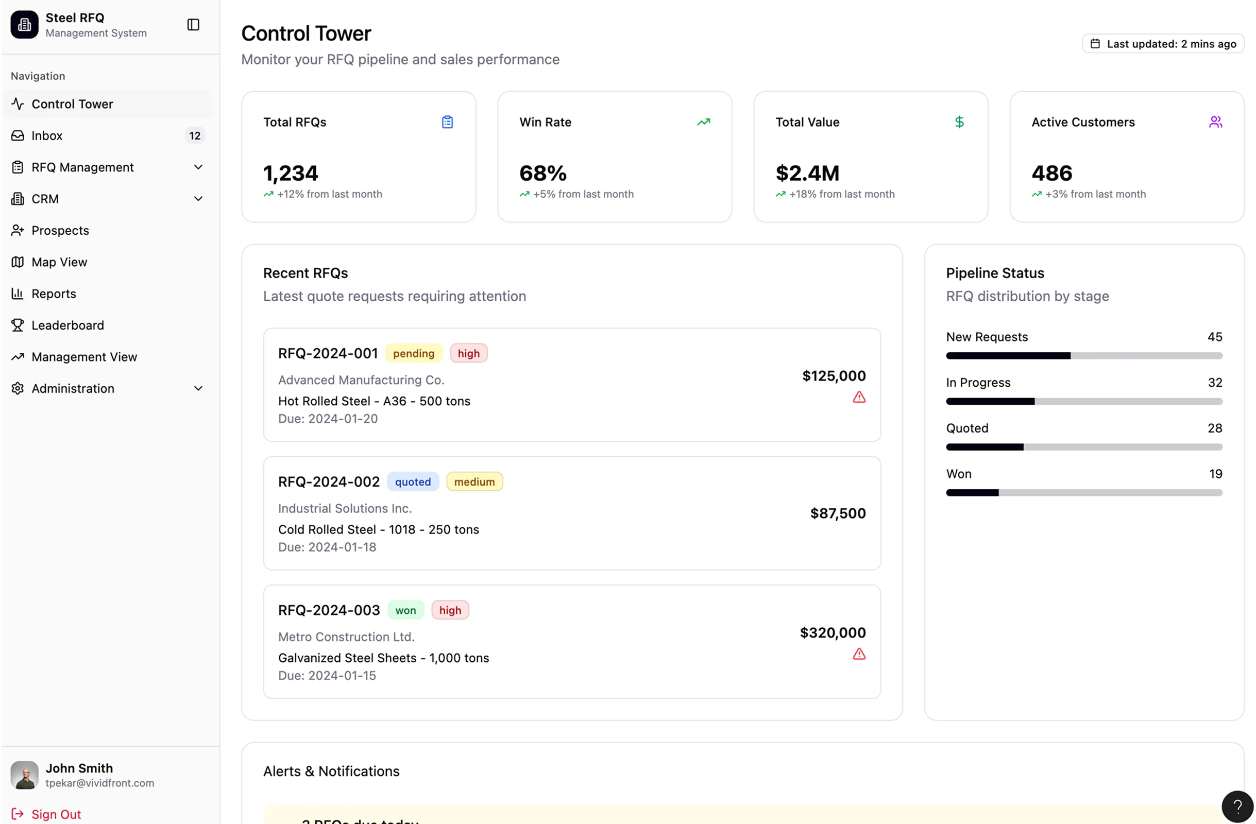The height and width of the screenshot is (824, 1256).
Task: Click the Win Rate trend icon
Action: click(x=703, y=123)
